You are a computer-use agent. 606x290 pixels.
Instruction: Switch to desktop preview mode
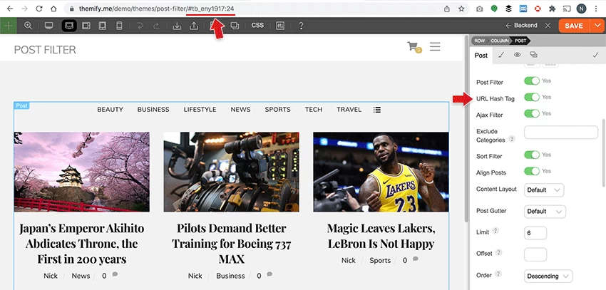[x=48, y=26]
